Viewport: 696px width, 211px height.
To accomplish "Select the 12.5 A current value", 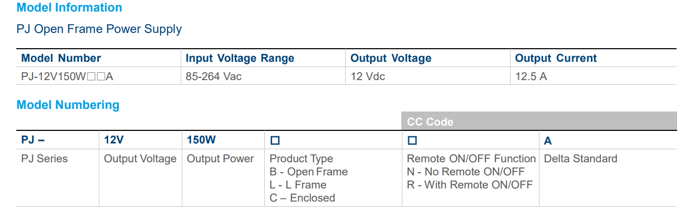I will [531, 76].
